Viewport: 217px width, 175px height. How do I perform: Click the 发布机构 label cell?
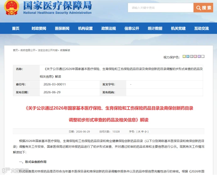point(113,92)
